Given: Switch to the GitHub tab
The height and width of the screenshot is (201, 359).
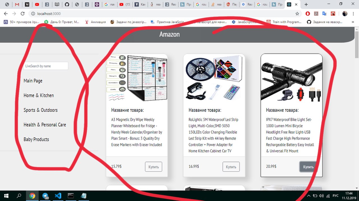Looking at the screenshot, I should pyautogui.click(x=67, y=4).
